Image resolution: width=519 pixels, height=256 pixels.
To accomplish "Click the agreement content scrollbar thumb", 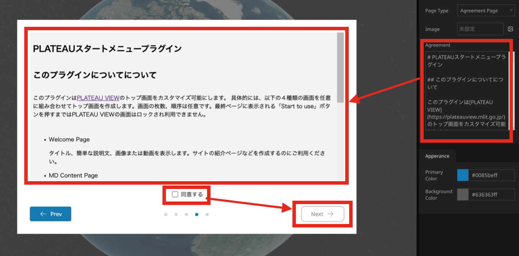I will click(x=340, y=67).
